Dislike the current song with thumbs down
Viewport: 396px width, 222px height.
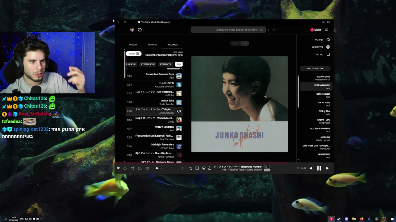click(x=204, y=168)
